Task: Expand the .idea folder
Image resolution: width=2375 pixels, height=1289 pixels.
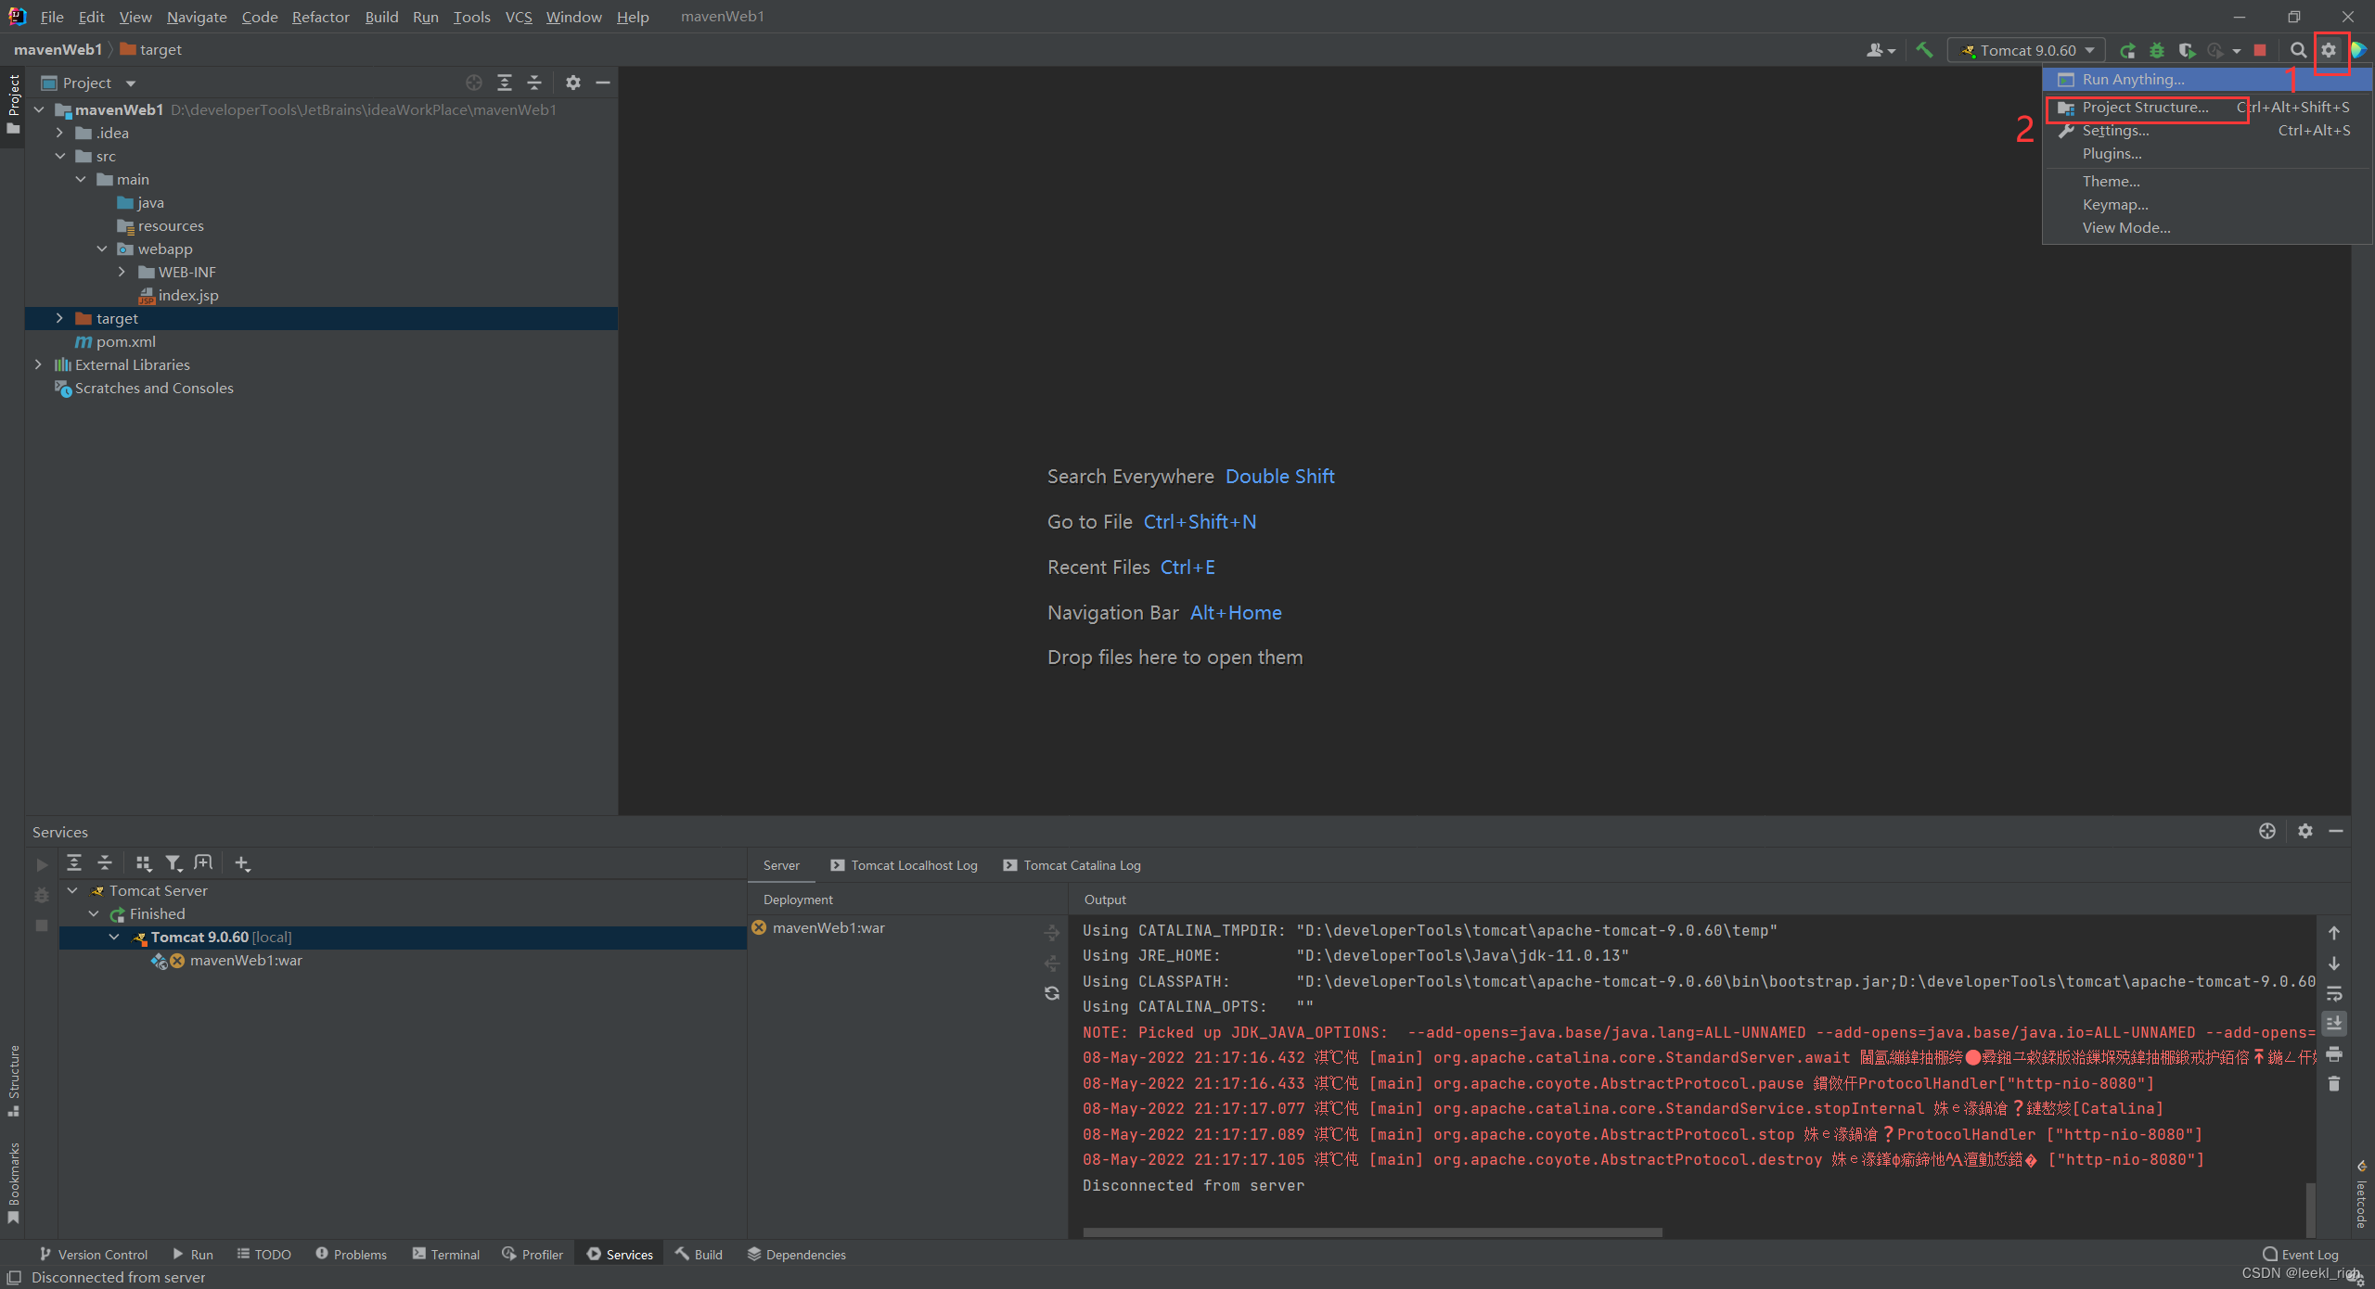Action: (59, 133)
